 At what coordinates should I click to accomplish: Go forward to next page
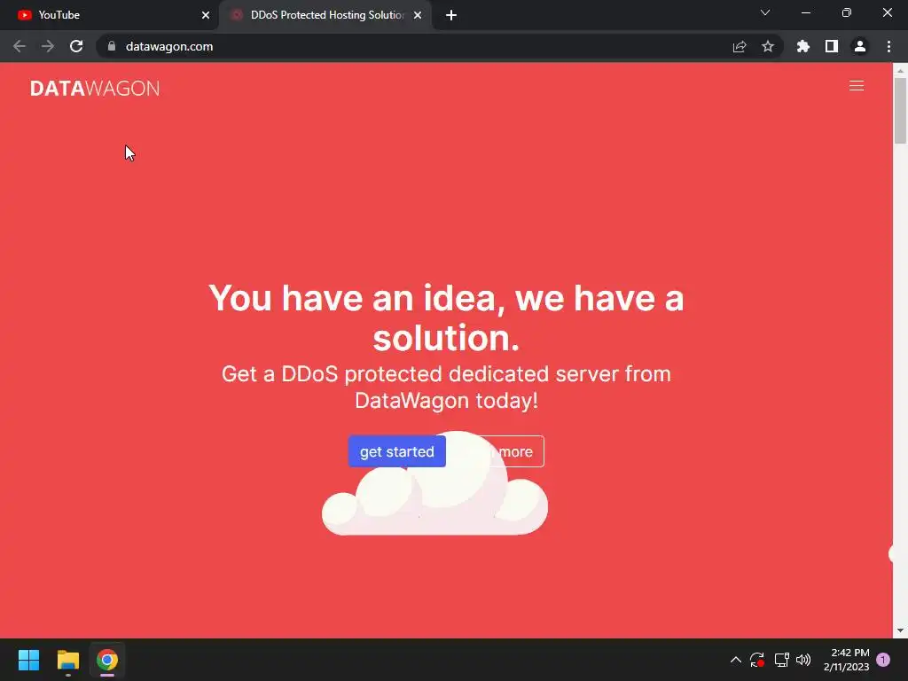48,46
